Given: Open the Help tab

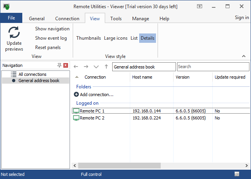Looking at the screenshot, I should click(164, 19).
